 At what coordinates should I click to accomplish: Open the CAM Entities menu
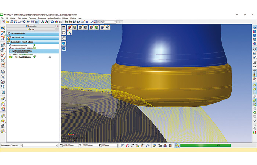click(22, 18)
